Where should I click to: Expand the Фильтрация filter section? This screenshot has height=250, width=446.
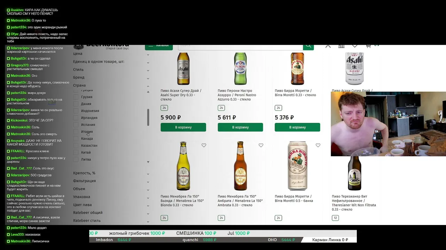point(111,181)
